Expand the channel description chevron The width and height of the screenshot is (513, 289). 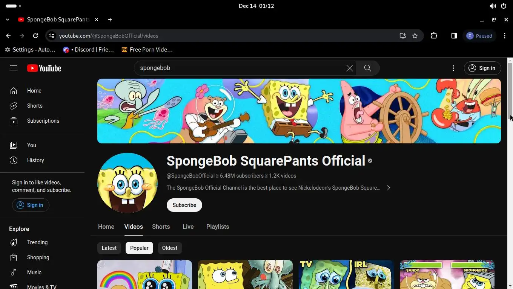click(x=389, y=188)
